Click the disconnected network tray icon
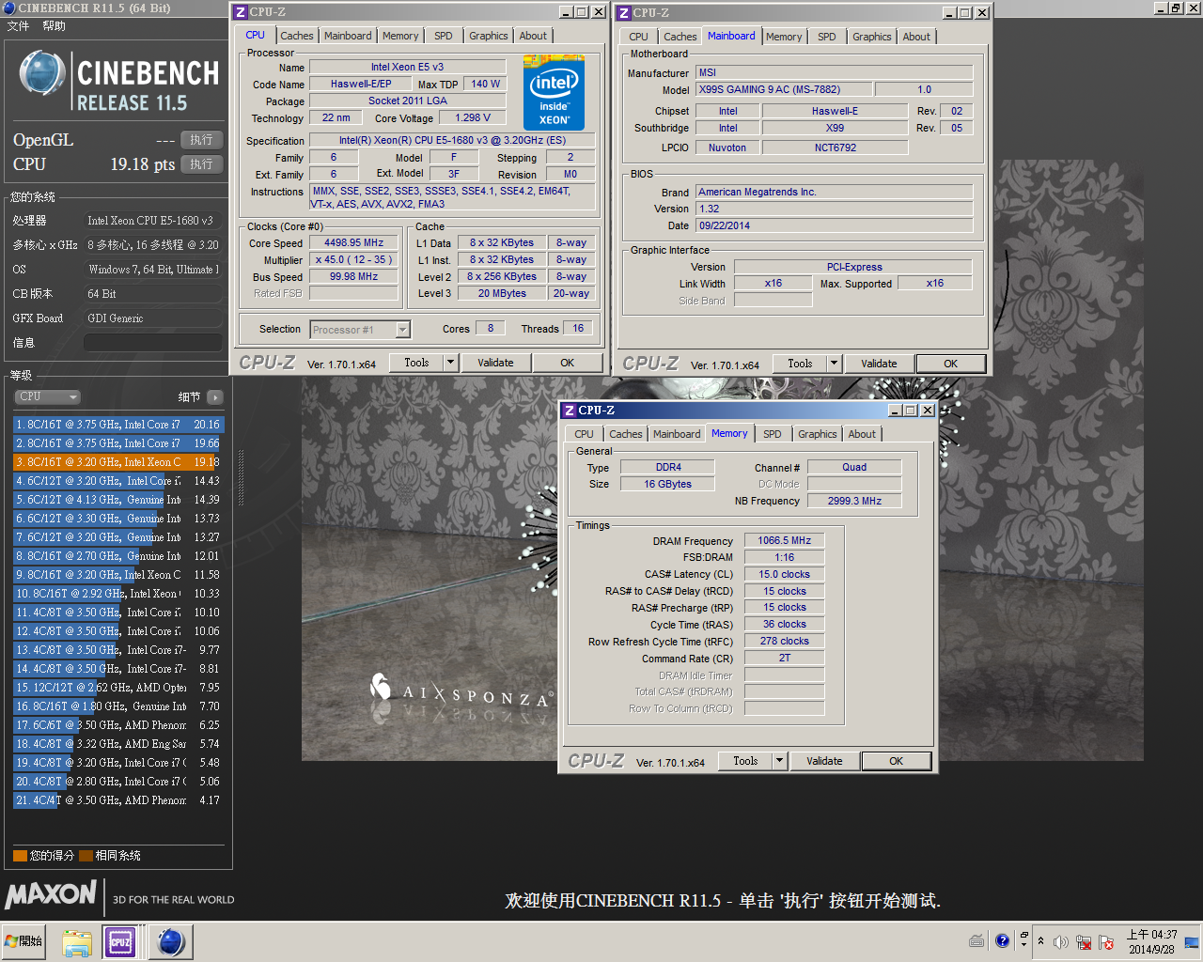1203x962 pixels. click(x=1084, y=942)
